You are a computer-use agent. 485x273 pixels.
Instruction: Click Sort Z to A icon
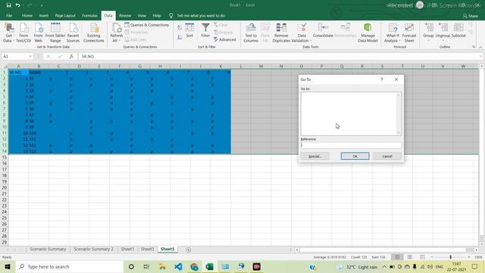tap(180, 37)
